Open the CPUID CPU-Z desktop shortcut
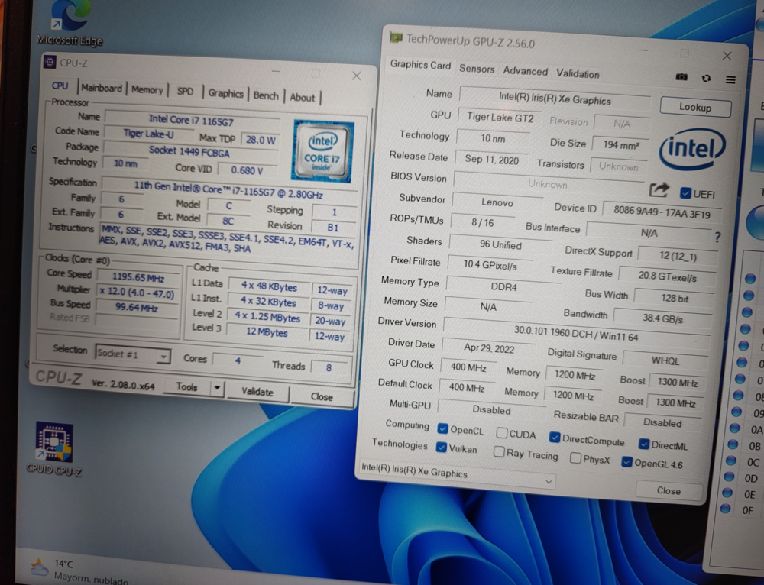764x585 pixels. click(54, 449)
